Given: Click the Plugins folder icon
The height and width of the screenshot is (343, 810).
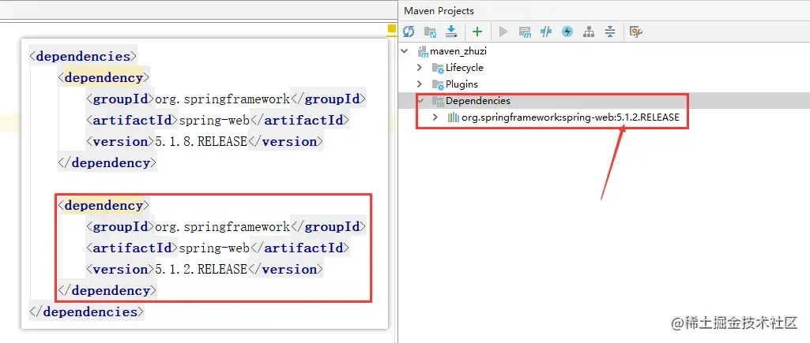Looking at the screenshot, I should (x=438, y=84).
